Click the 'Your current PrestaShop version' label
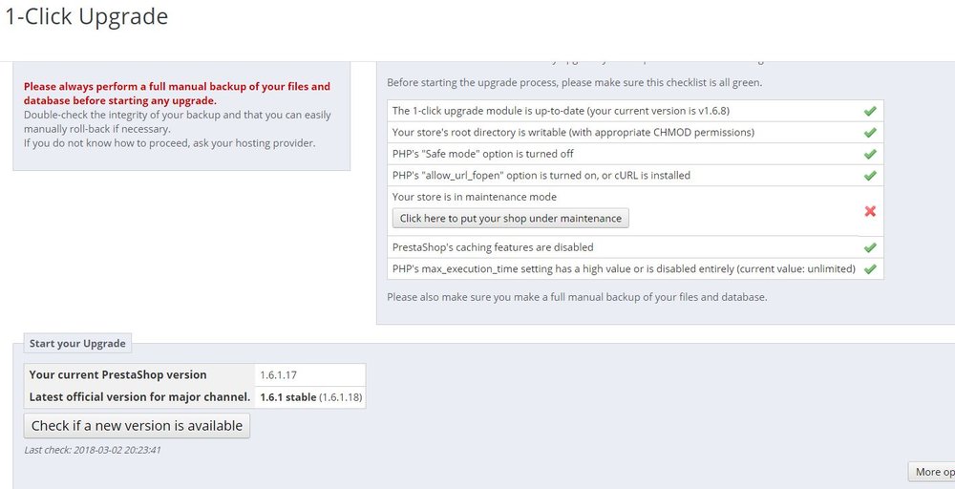 point(118,374)
